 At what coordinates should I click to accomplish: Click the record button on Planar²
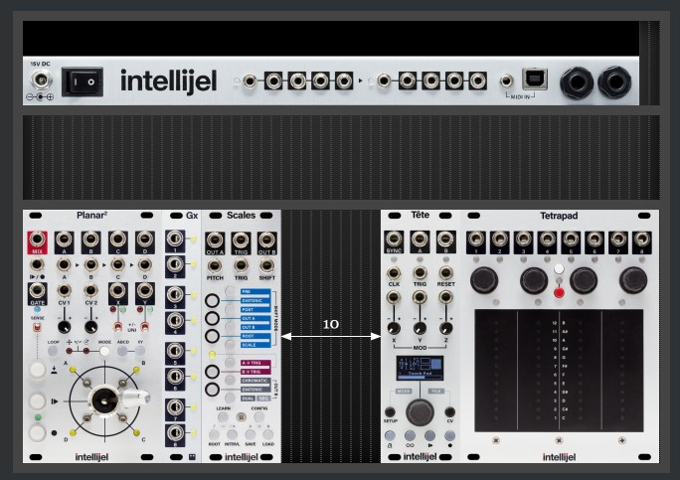point(38,432)
